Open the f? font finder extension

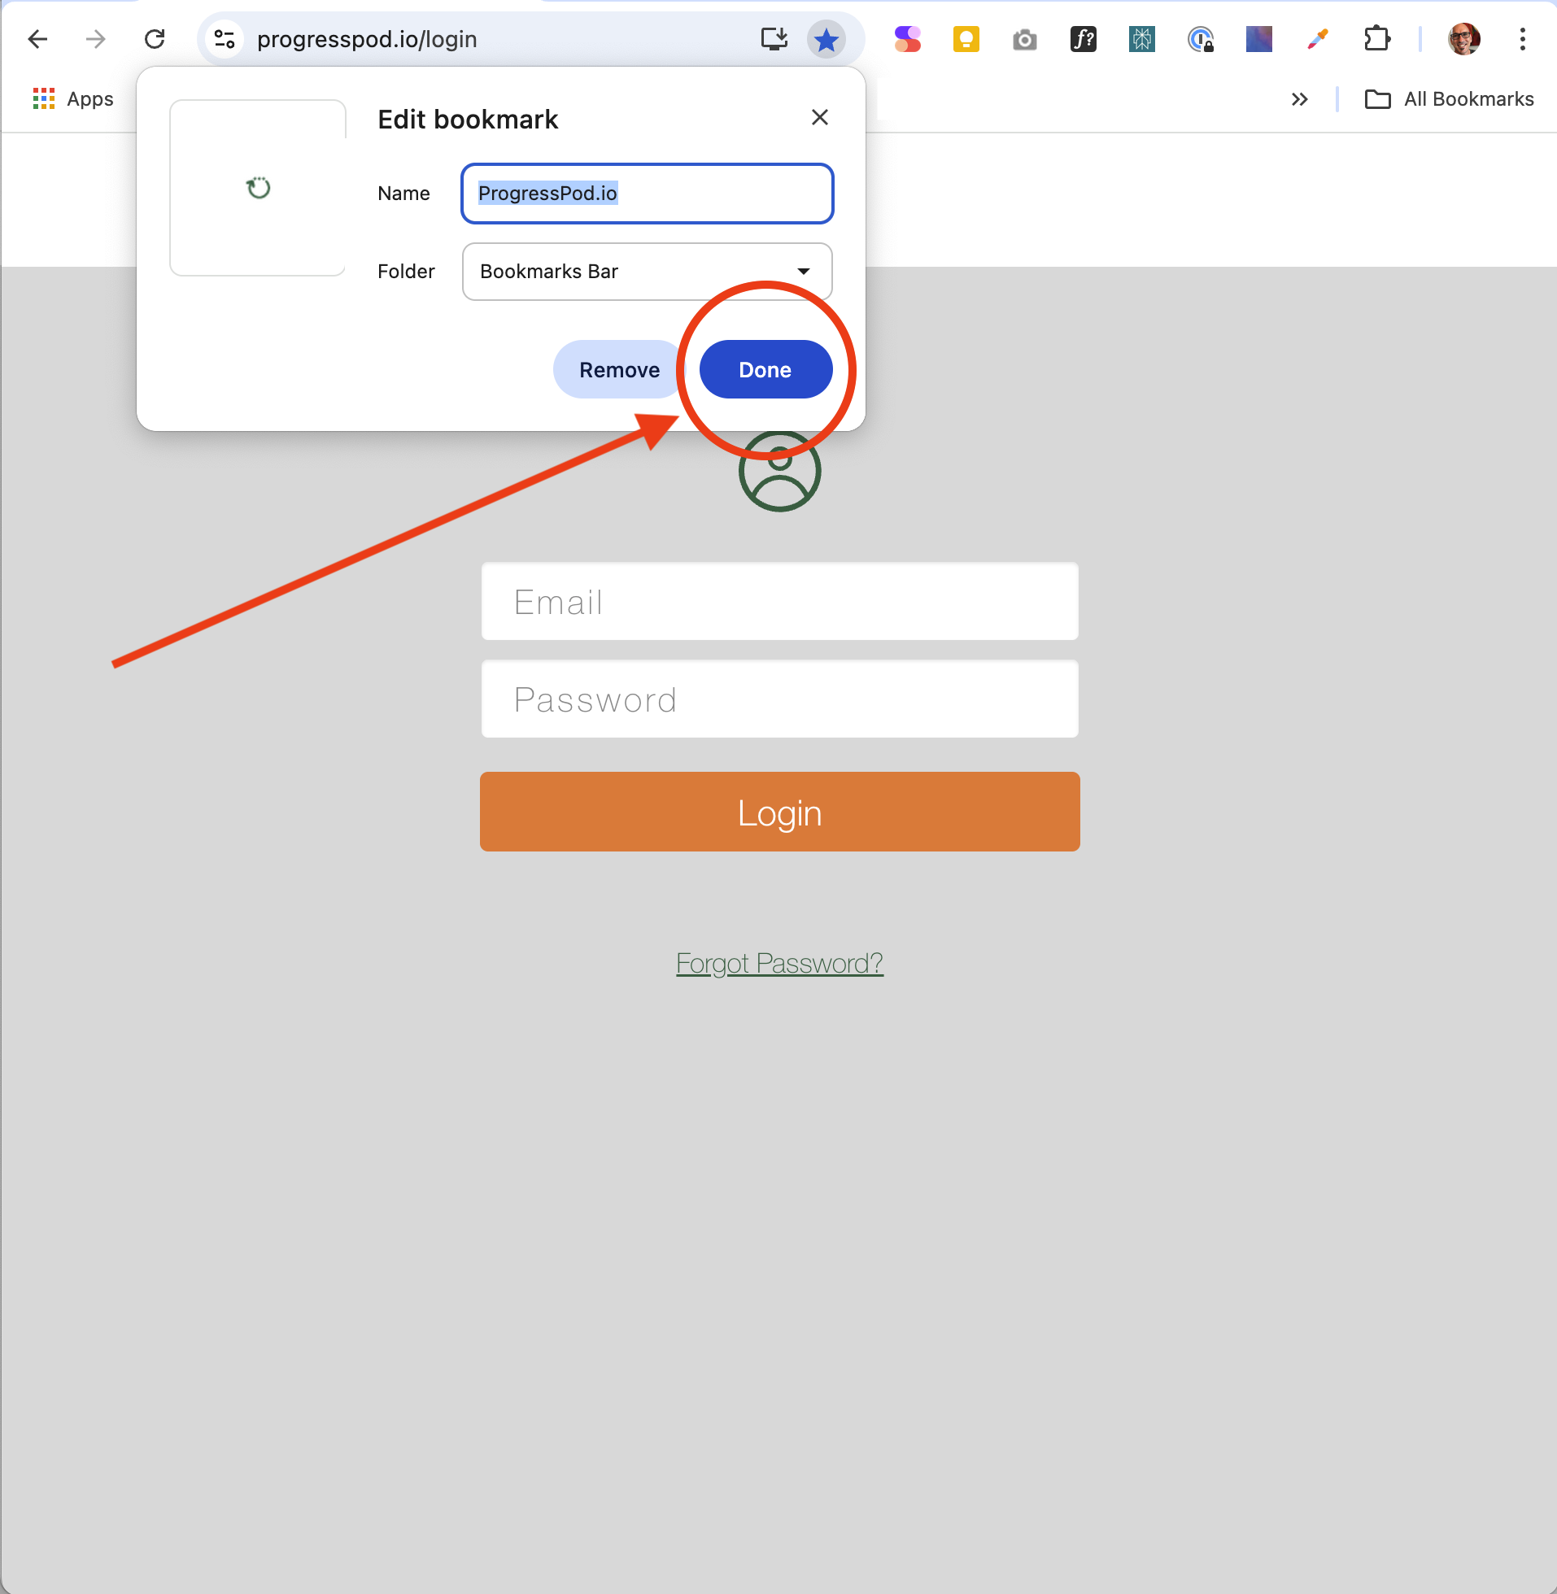pos(1083,39)
